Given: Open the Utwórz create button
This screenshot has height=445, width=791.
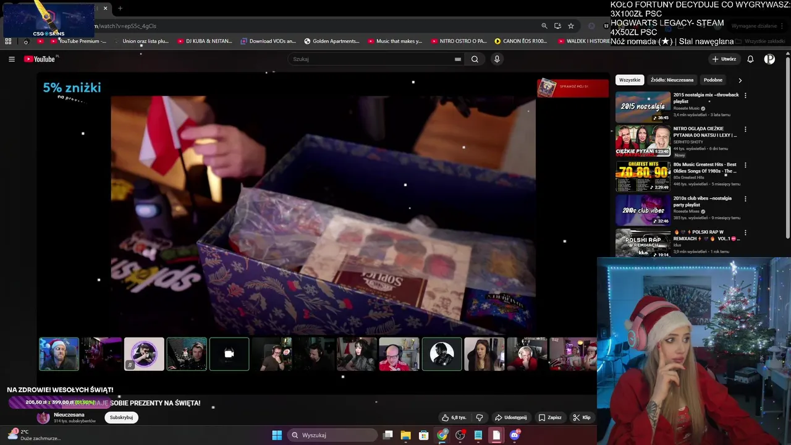Looking at the screenshot, I should pyautogui.click(x=724, y=59).
